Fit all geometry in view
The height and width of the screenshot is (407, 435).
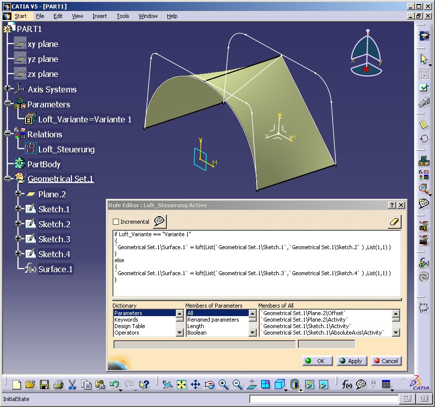181,385
